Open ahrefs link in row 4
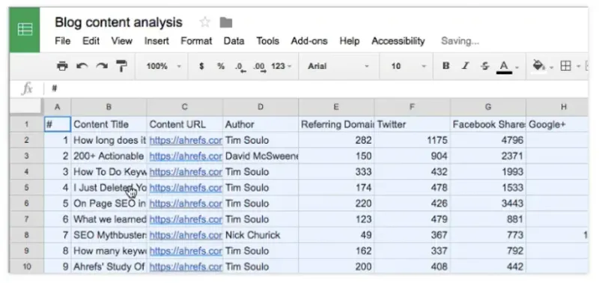 click(x=186, y=172)
